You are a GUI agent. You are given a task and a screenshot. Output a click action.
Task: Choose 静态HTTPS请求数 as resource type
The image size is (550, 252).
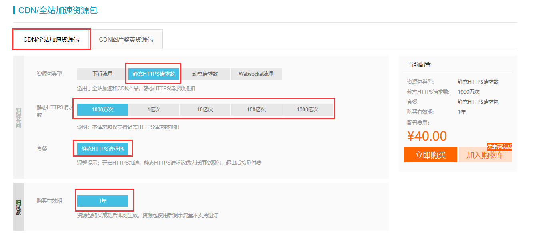(x=154, y=74)
